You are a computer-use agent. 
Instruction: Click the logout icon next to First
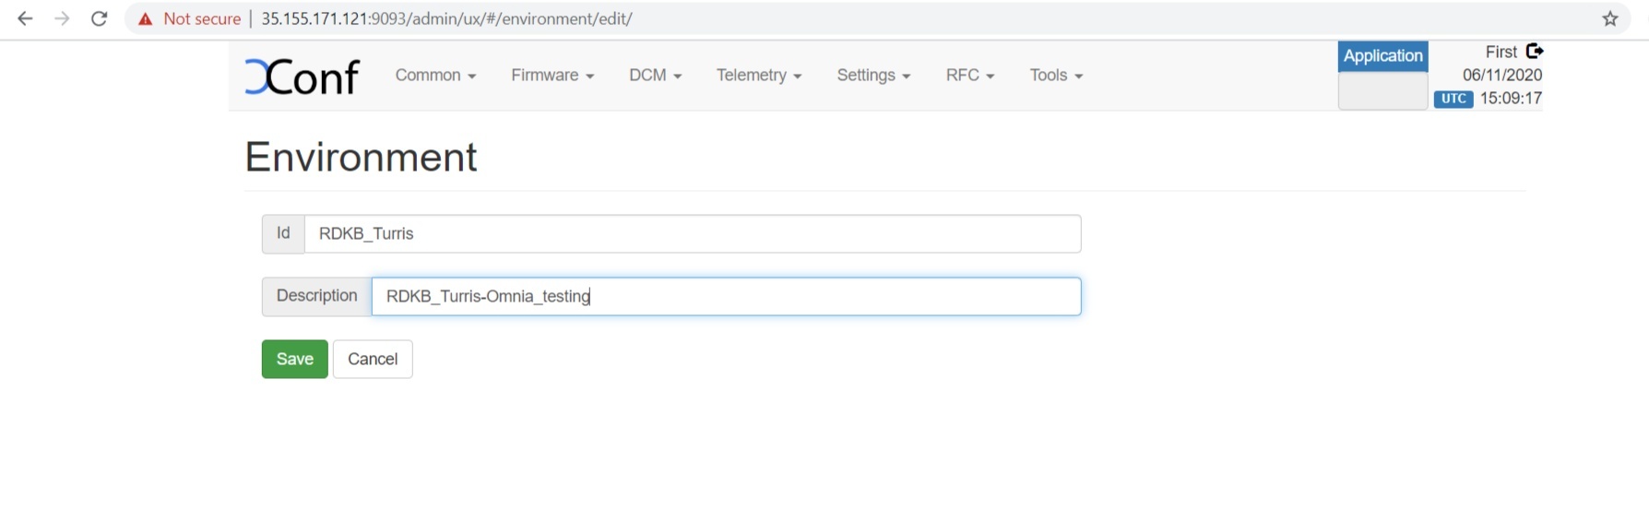point(1535,52)
